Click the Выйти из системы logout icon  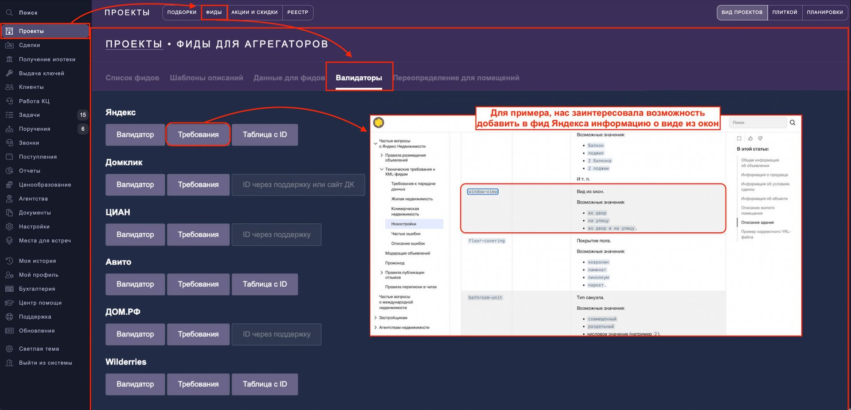tap(9, 363)
